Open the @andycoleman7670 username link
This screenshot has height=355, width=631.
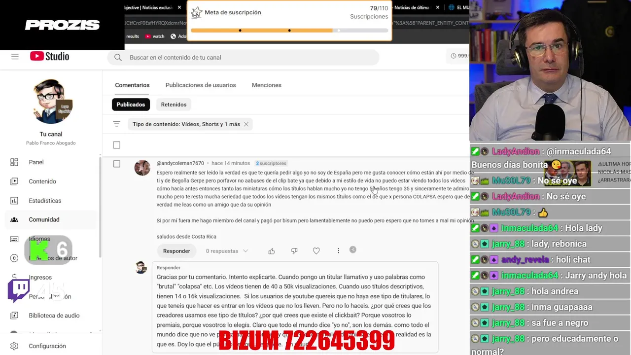[x=180, y=163]
